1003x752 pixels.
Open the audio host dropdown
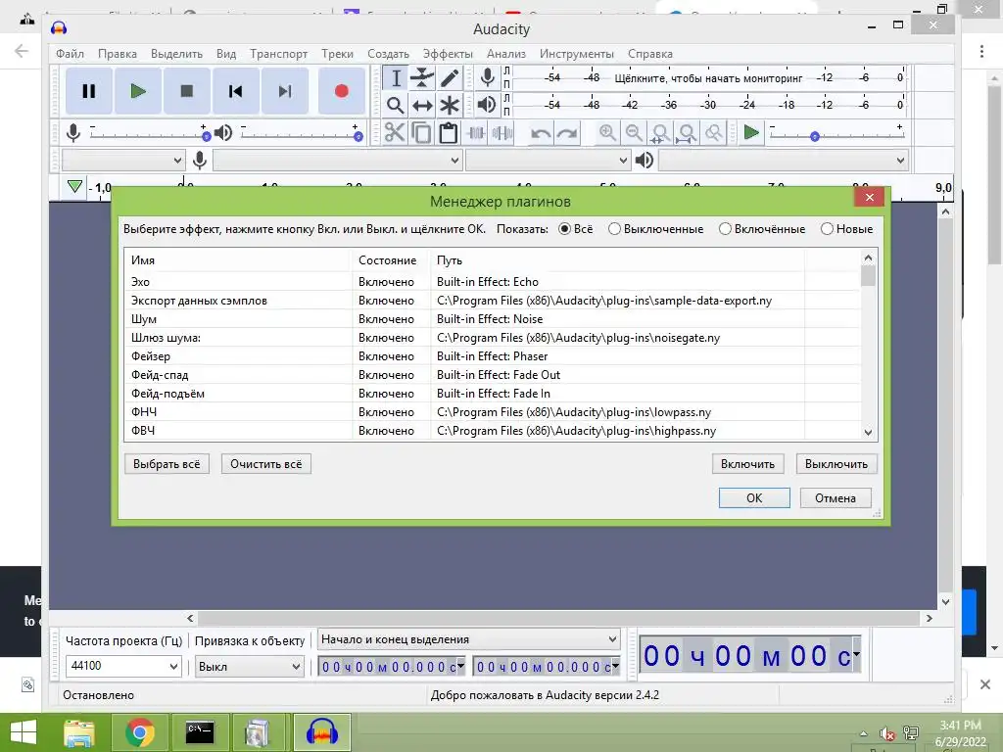click(123, 160)
